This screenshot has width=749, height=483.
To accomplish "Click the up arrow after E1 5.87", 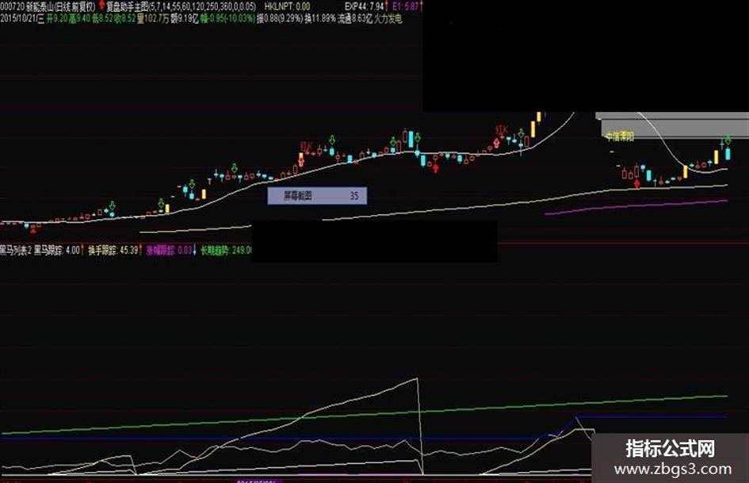I will [421, 6].
